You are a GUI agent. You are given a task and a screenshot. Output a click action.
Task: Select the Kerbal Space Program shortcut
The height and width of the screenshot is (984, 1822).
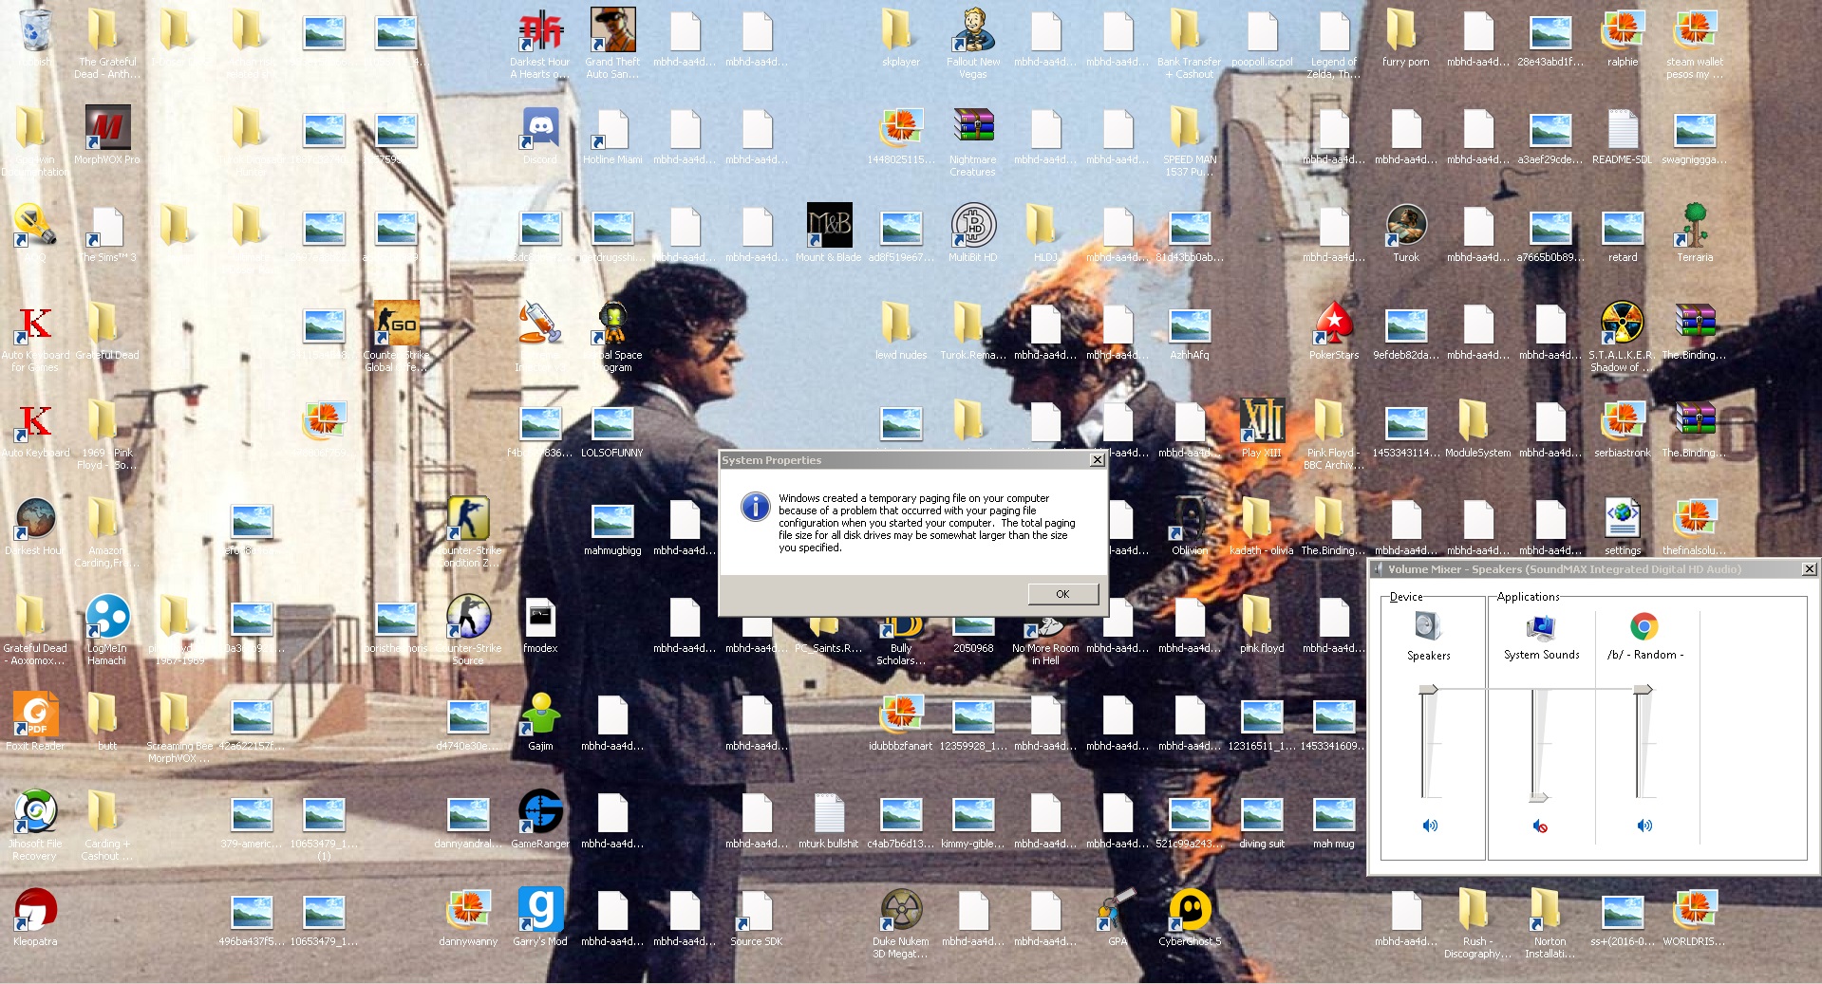click(612, 324)
